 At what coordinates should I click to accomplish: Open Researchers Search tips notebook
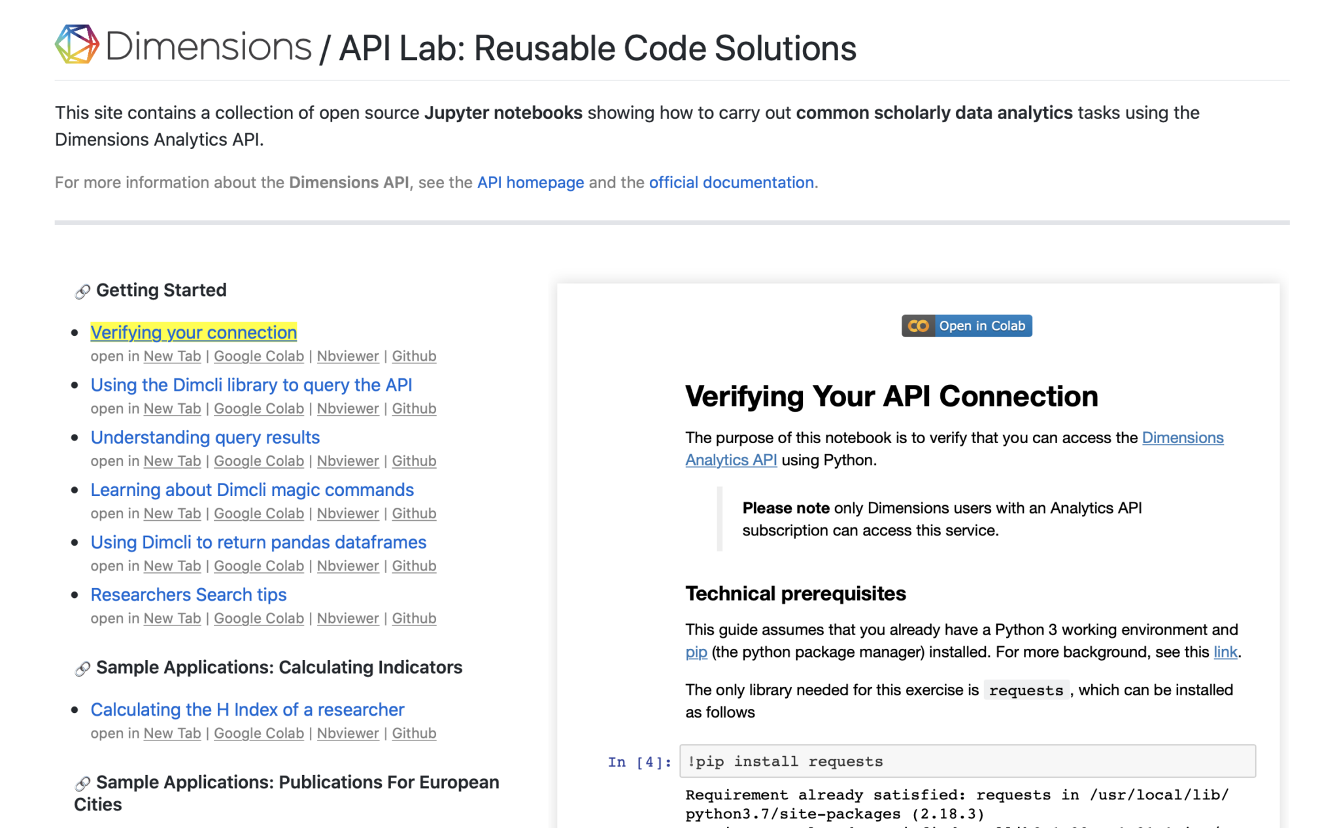[188, 595]
